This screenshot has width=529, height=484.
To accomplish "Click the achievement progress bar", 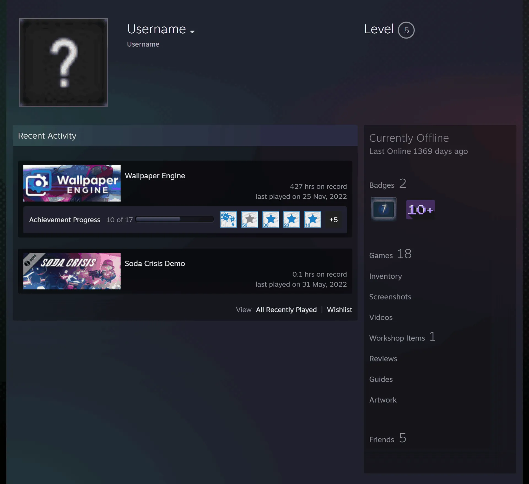I will pos(175,219).
